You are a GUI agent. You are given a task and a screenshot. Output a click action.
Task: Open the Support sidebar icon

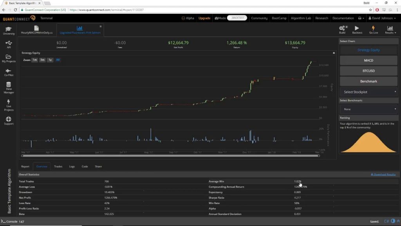point(9,121)
